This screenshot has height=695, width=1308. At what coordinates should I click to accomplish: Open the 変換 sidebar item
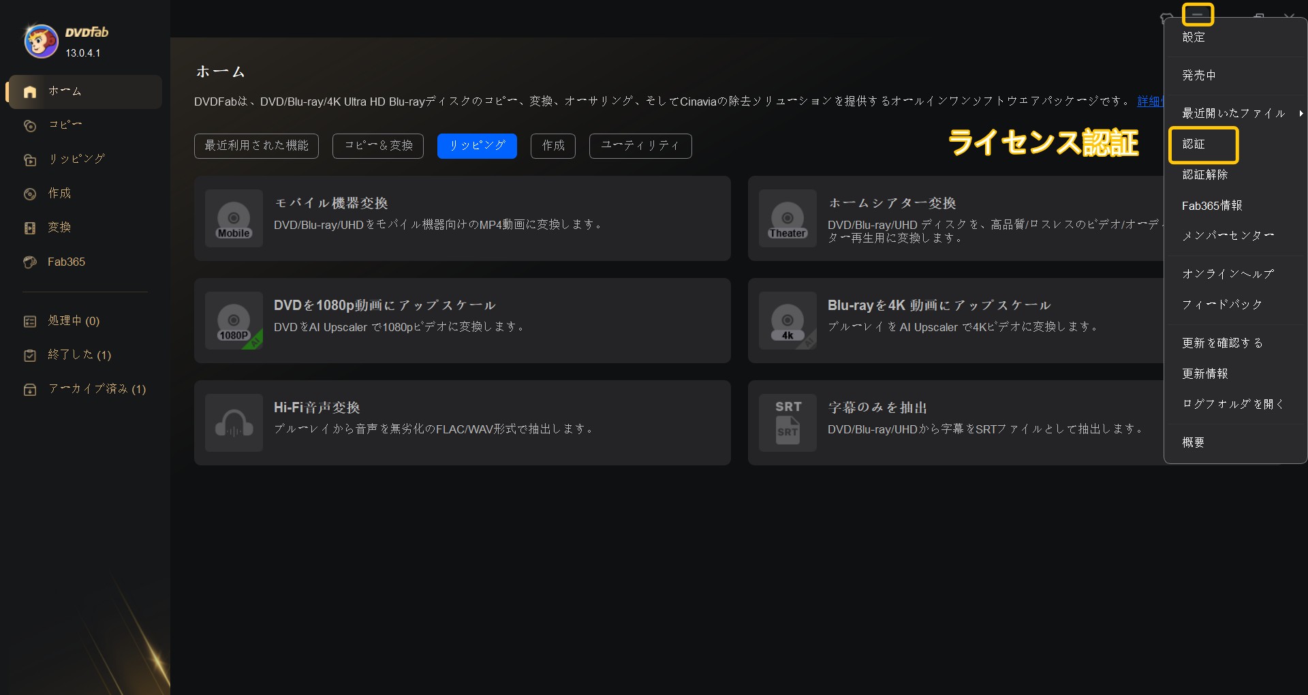[84, 228]
